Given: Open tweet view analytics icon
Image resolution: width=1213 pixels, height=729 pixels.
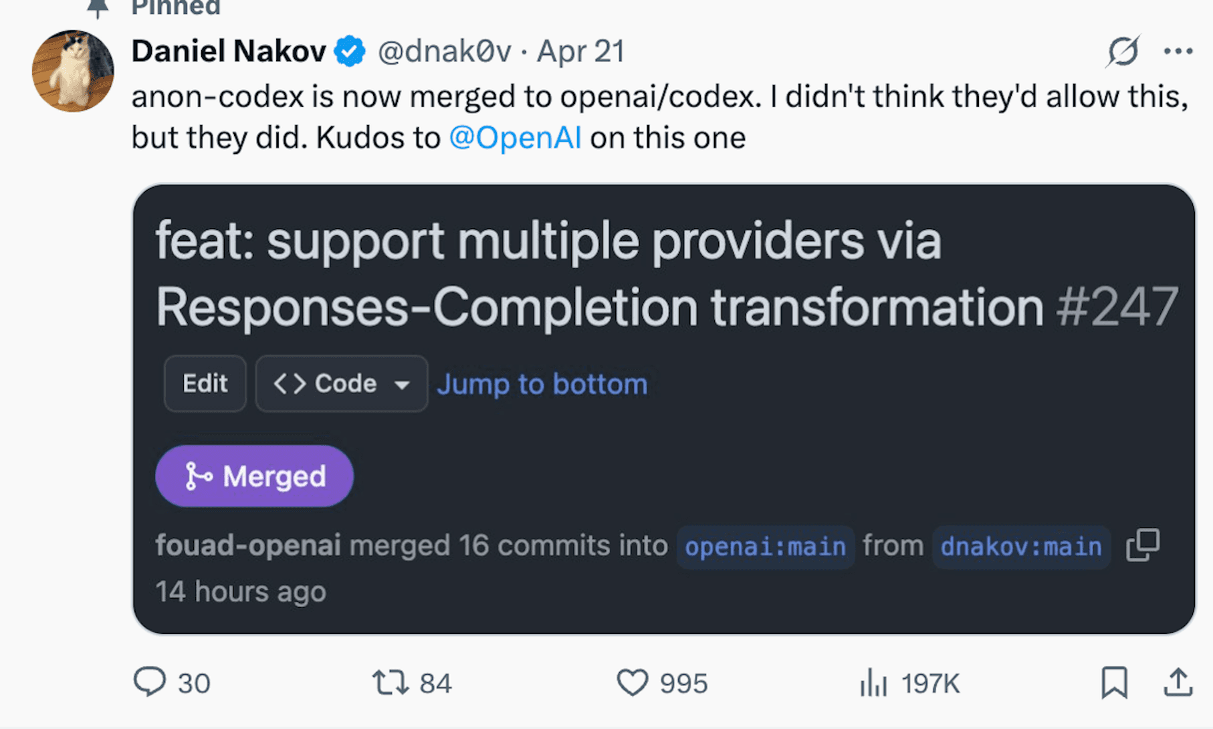Looking at the screenshot, I should (873, 683).
